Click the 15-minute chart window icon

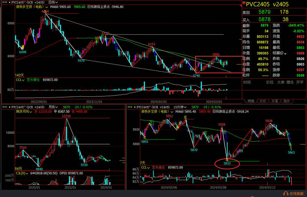pos(130,107)
